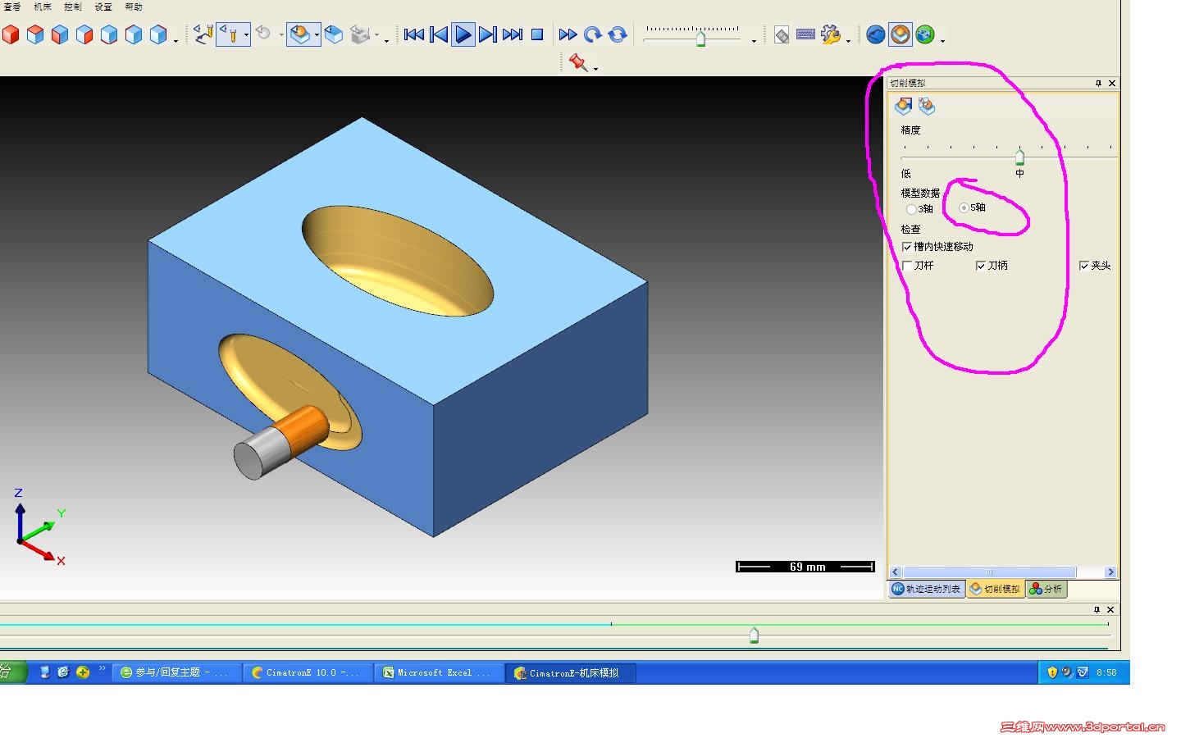Open dropdown arrow beside the cutter tool icon

point(245,34)
